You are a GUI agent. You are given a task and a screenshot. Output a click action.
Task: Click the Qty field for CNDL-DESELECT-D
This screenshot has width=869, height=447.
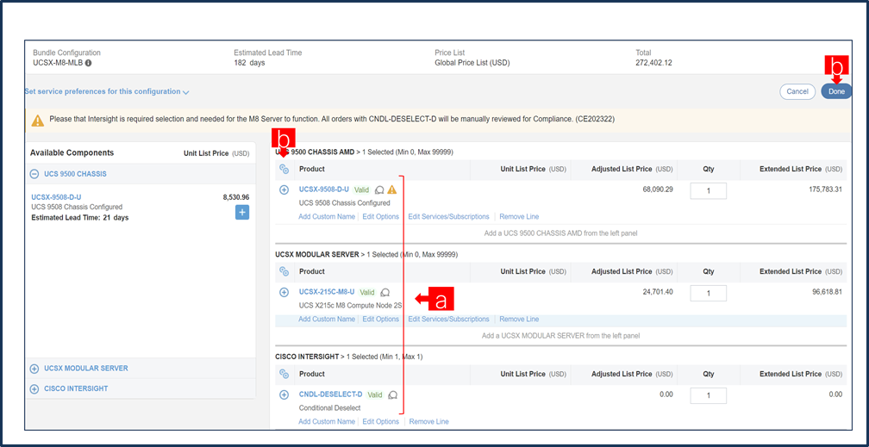709,396
